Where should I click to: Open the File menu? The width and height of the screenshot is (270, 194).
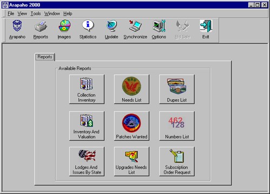coord(11,13)
